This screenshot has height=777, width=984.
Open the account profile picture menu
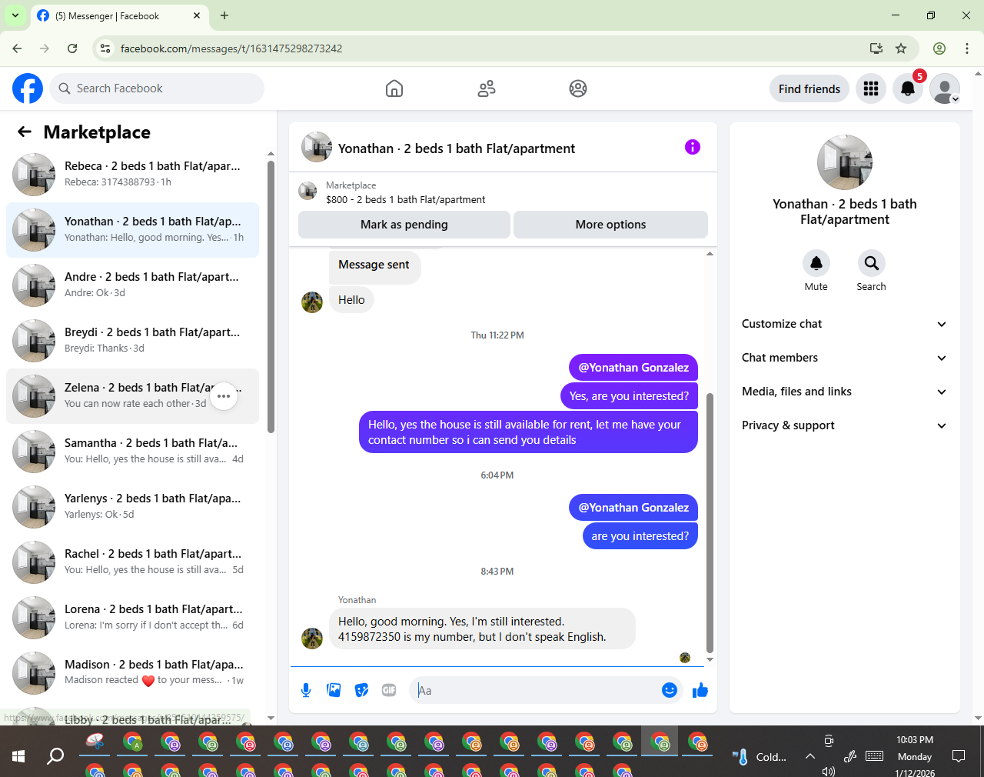tap(945, 88)
